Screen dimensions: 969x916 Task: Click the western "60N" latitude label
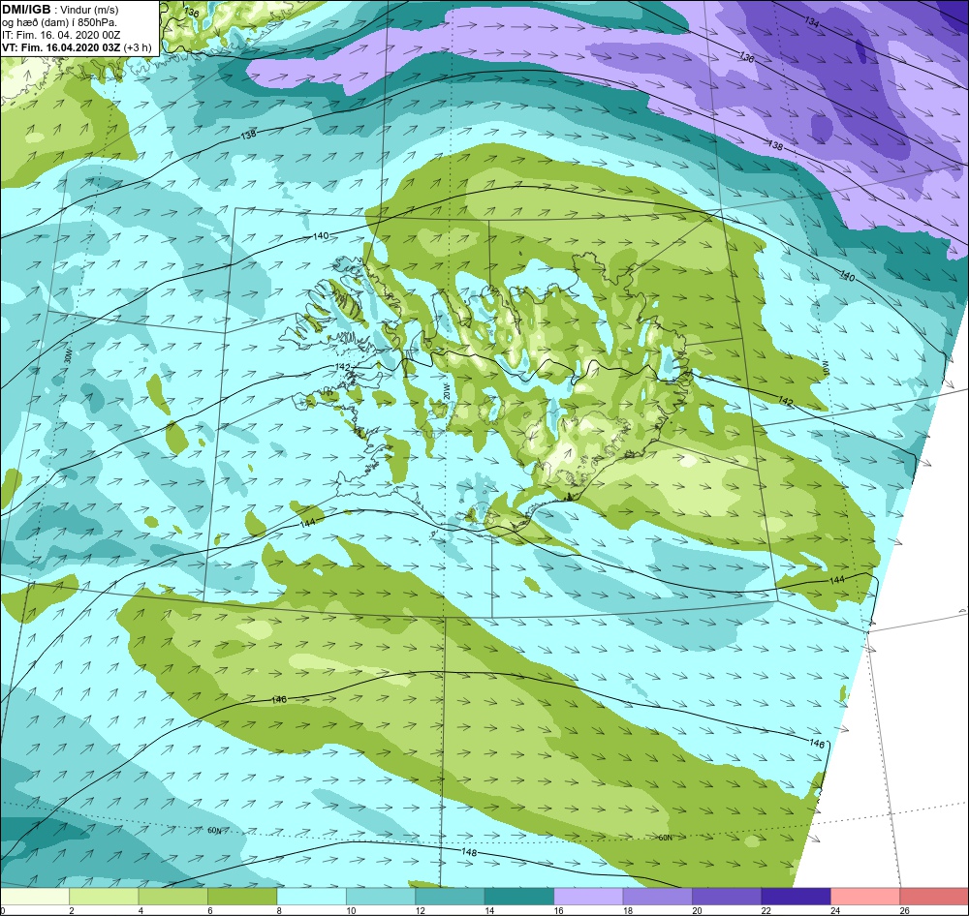click(214, 830)
